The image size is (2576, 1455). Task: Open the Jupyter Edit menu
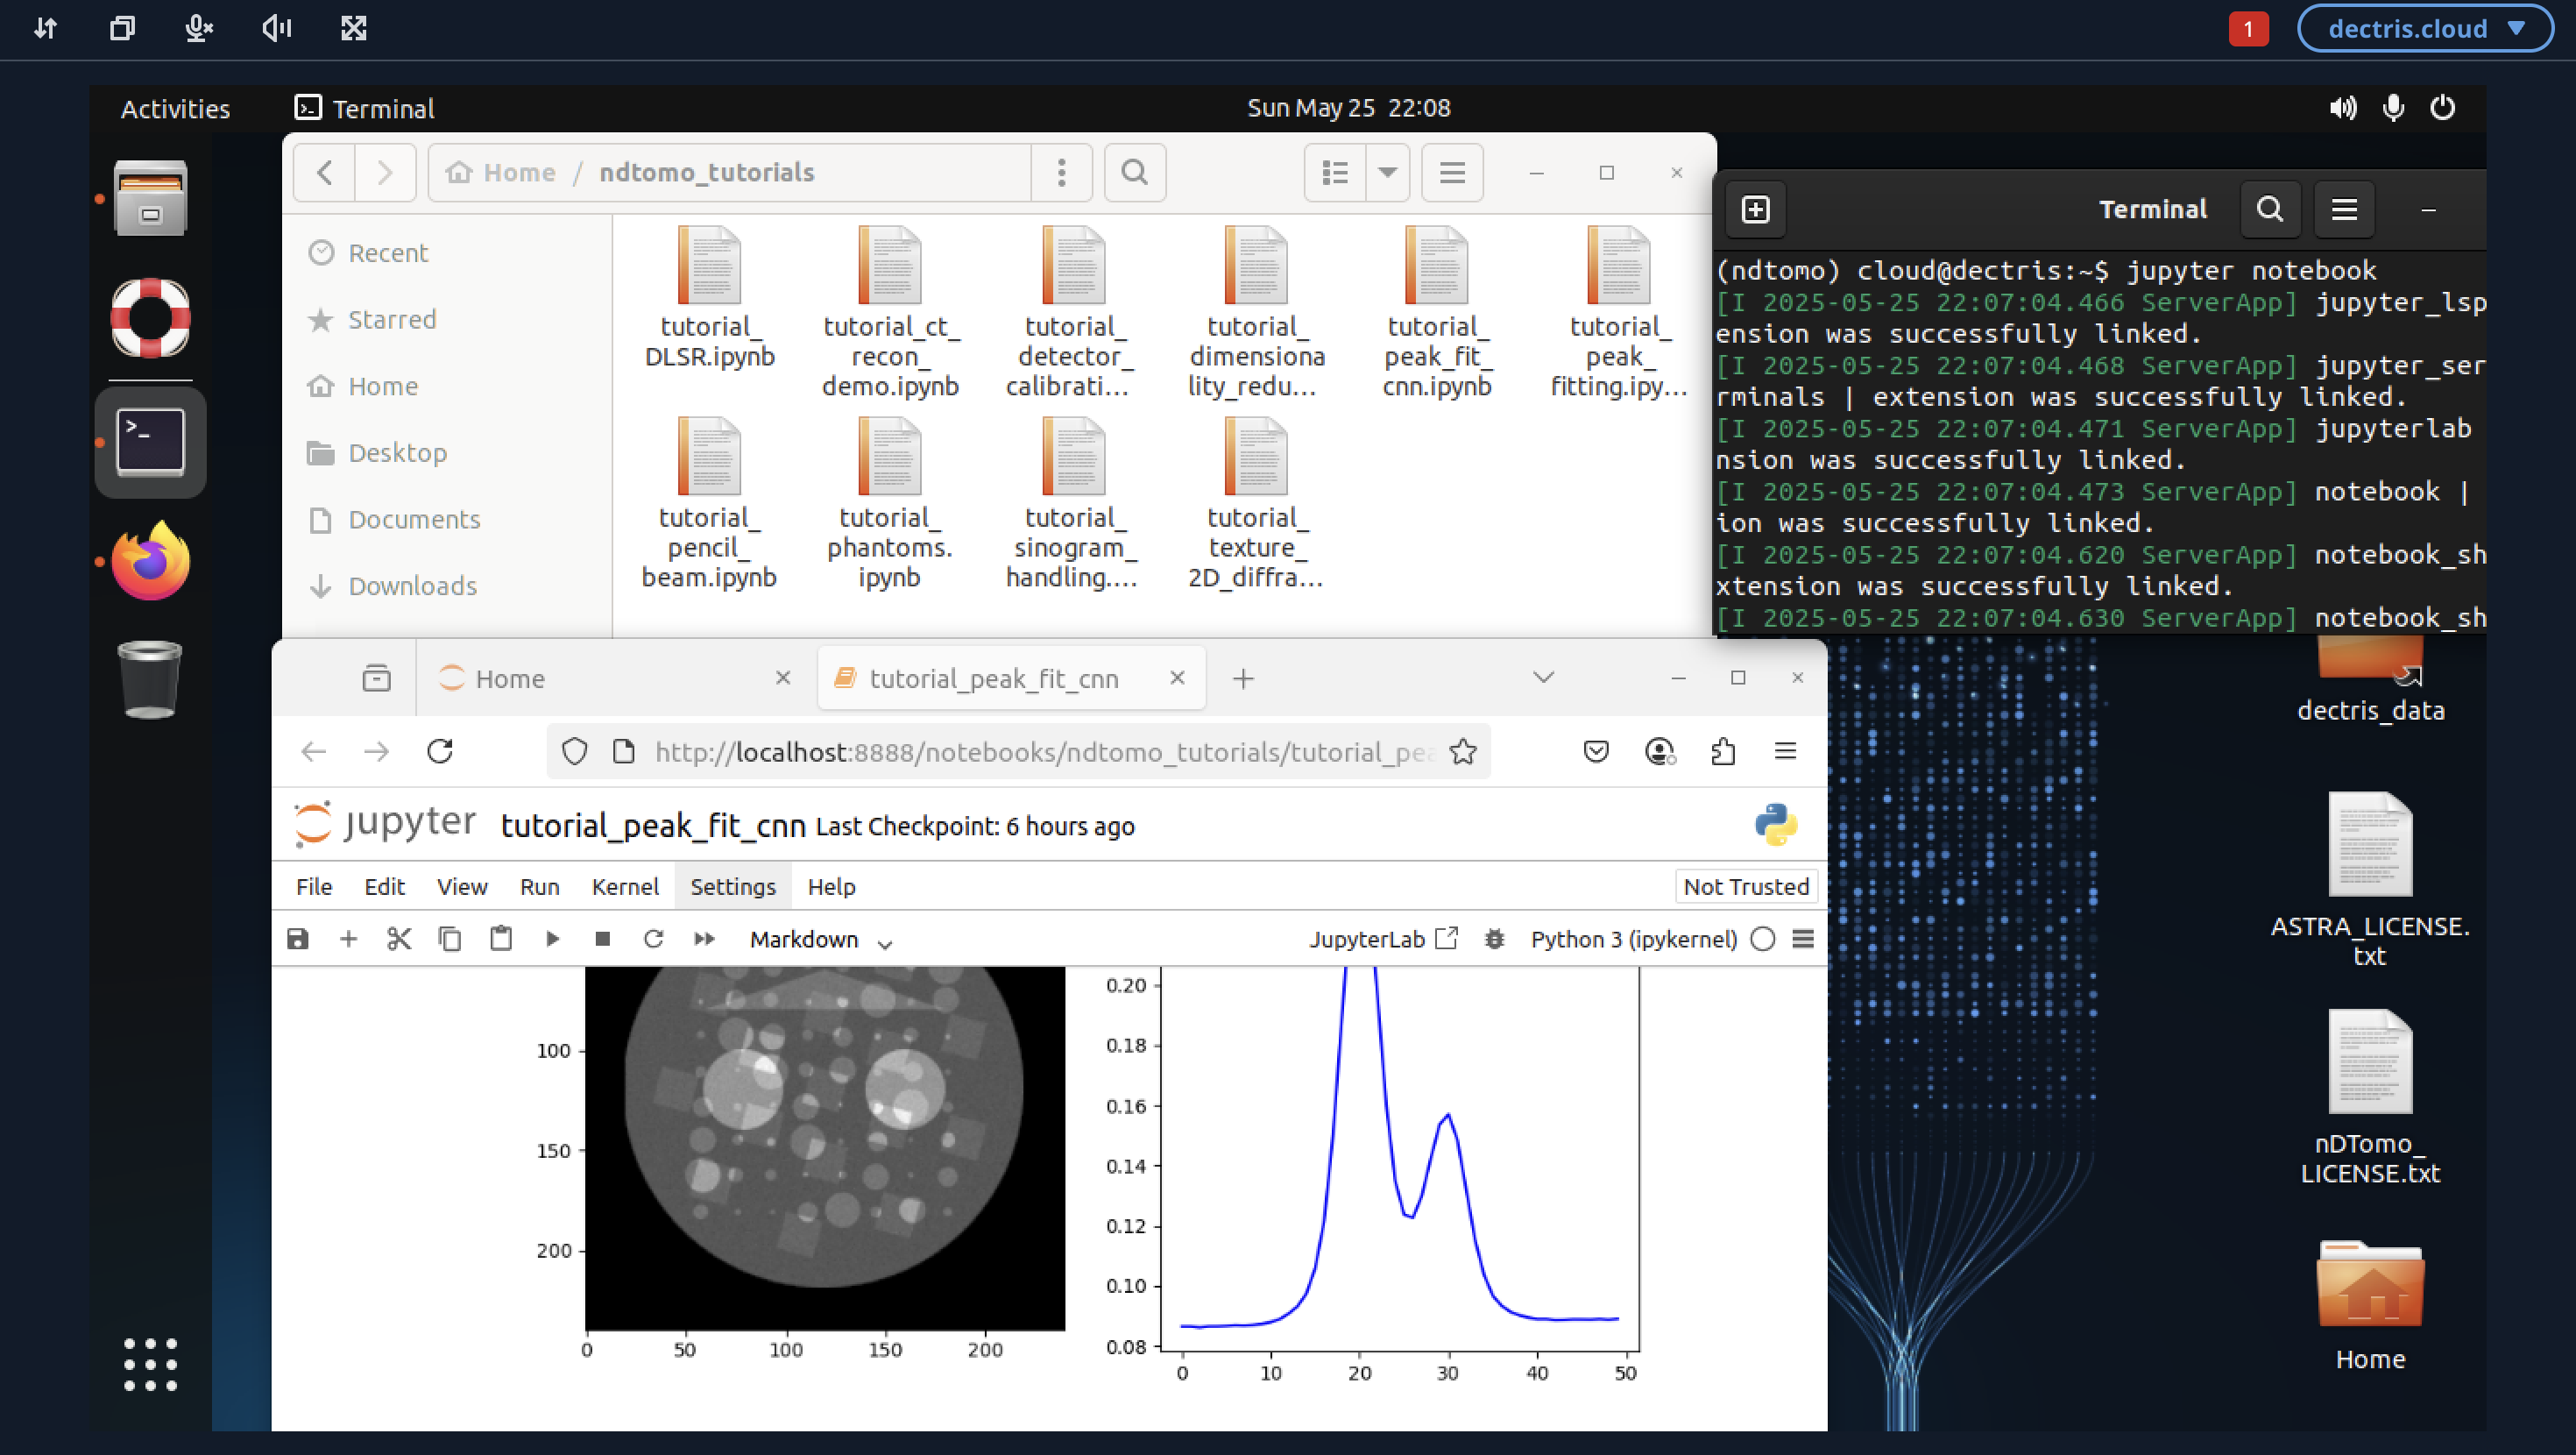[384, 885]
